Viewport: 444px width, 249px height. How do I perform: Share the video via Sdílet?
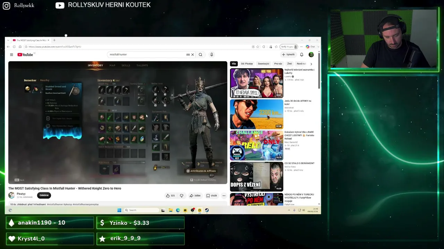195,196
